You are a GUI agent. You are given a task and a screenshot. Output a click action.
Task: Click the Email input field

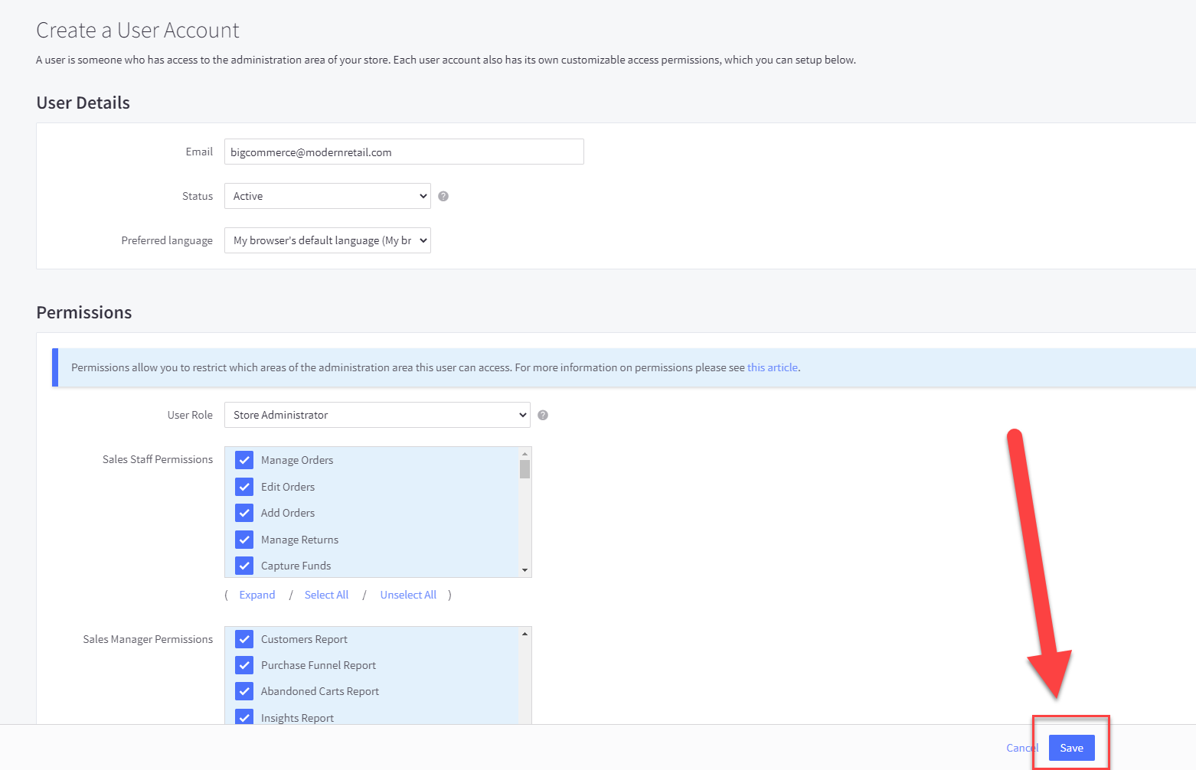point(404,152)
